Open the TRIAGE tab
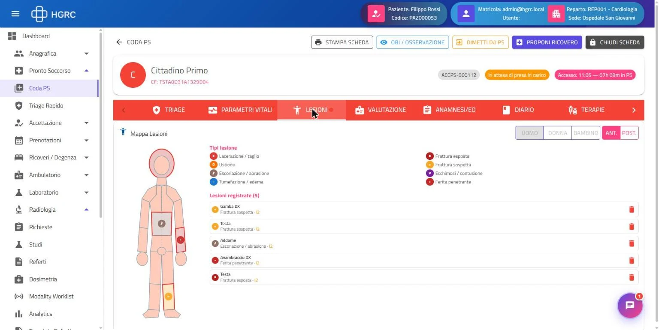This screenshot has width=659, height=330. tap(169, 110)
